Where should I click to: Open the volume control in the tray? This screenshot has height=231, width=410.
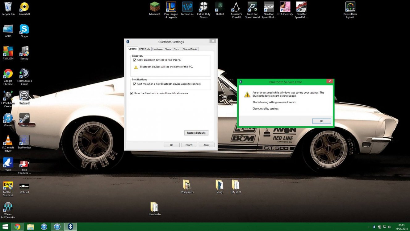(x=389, y=227)
